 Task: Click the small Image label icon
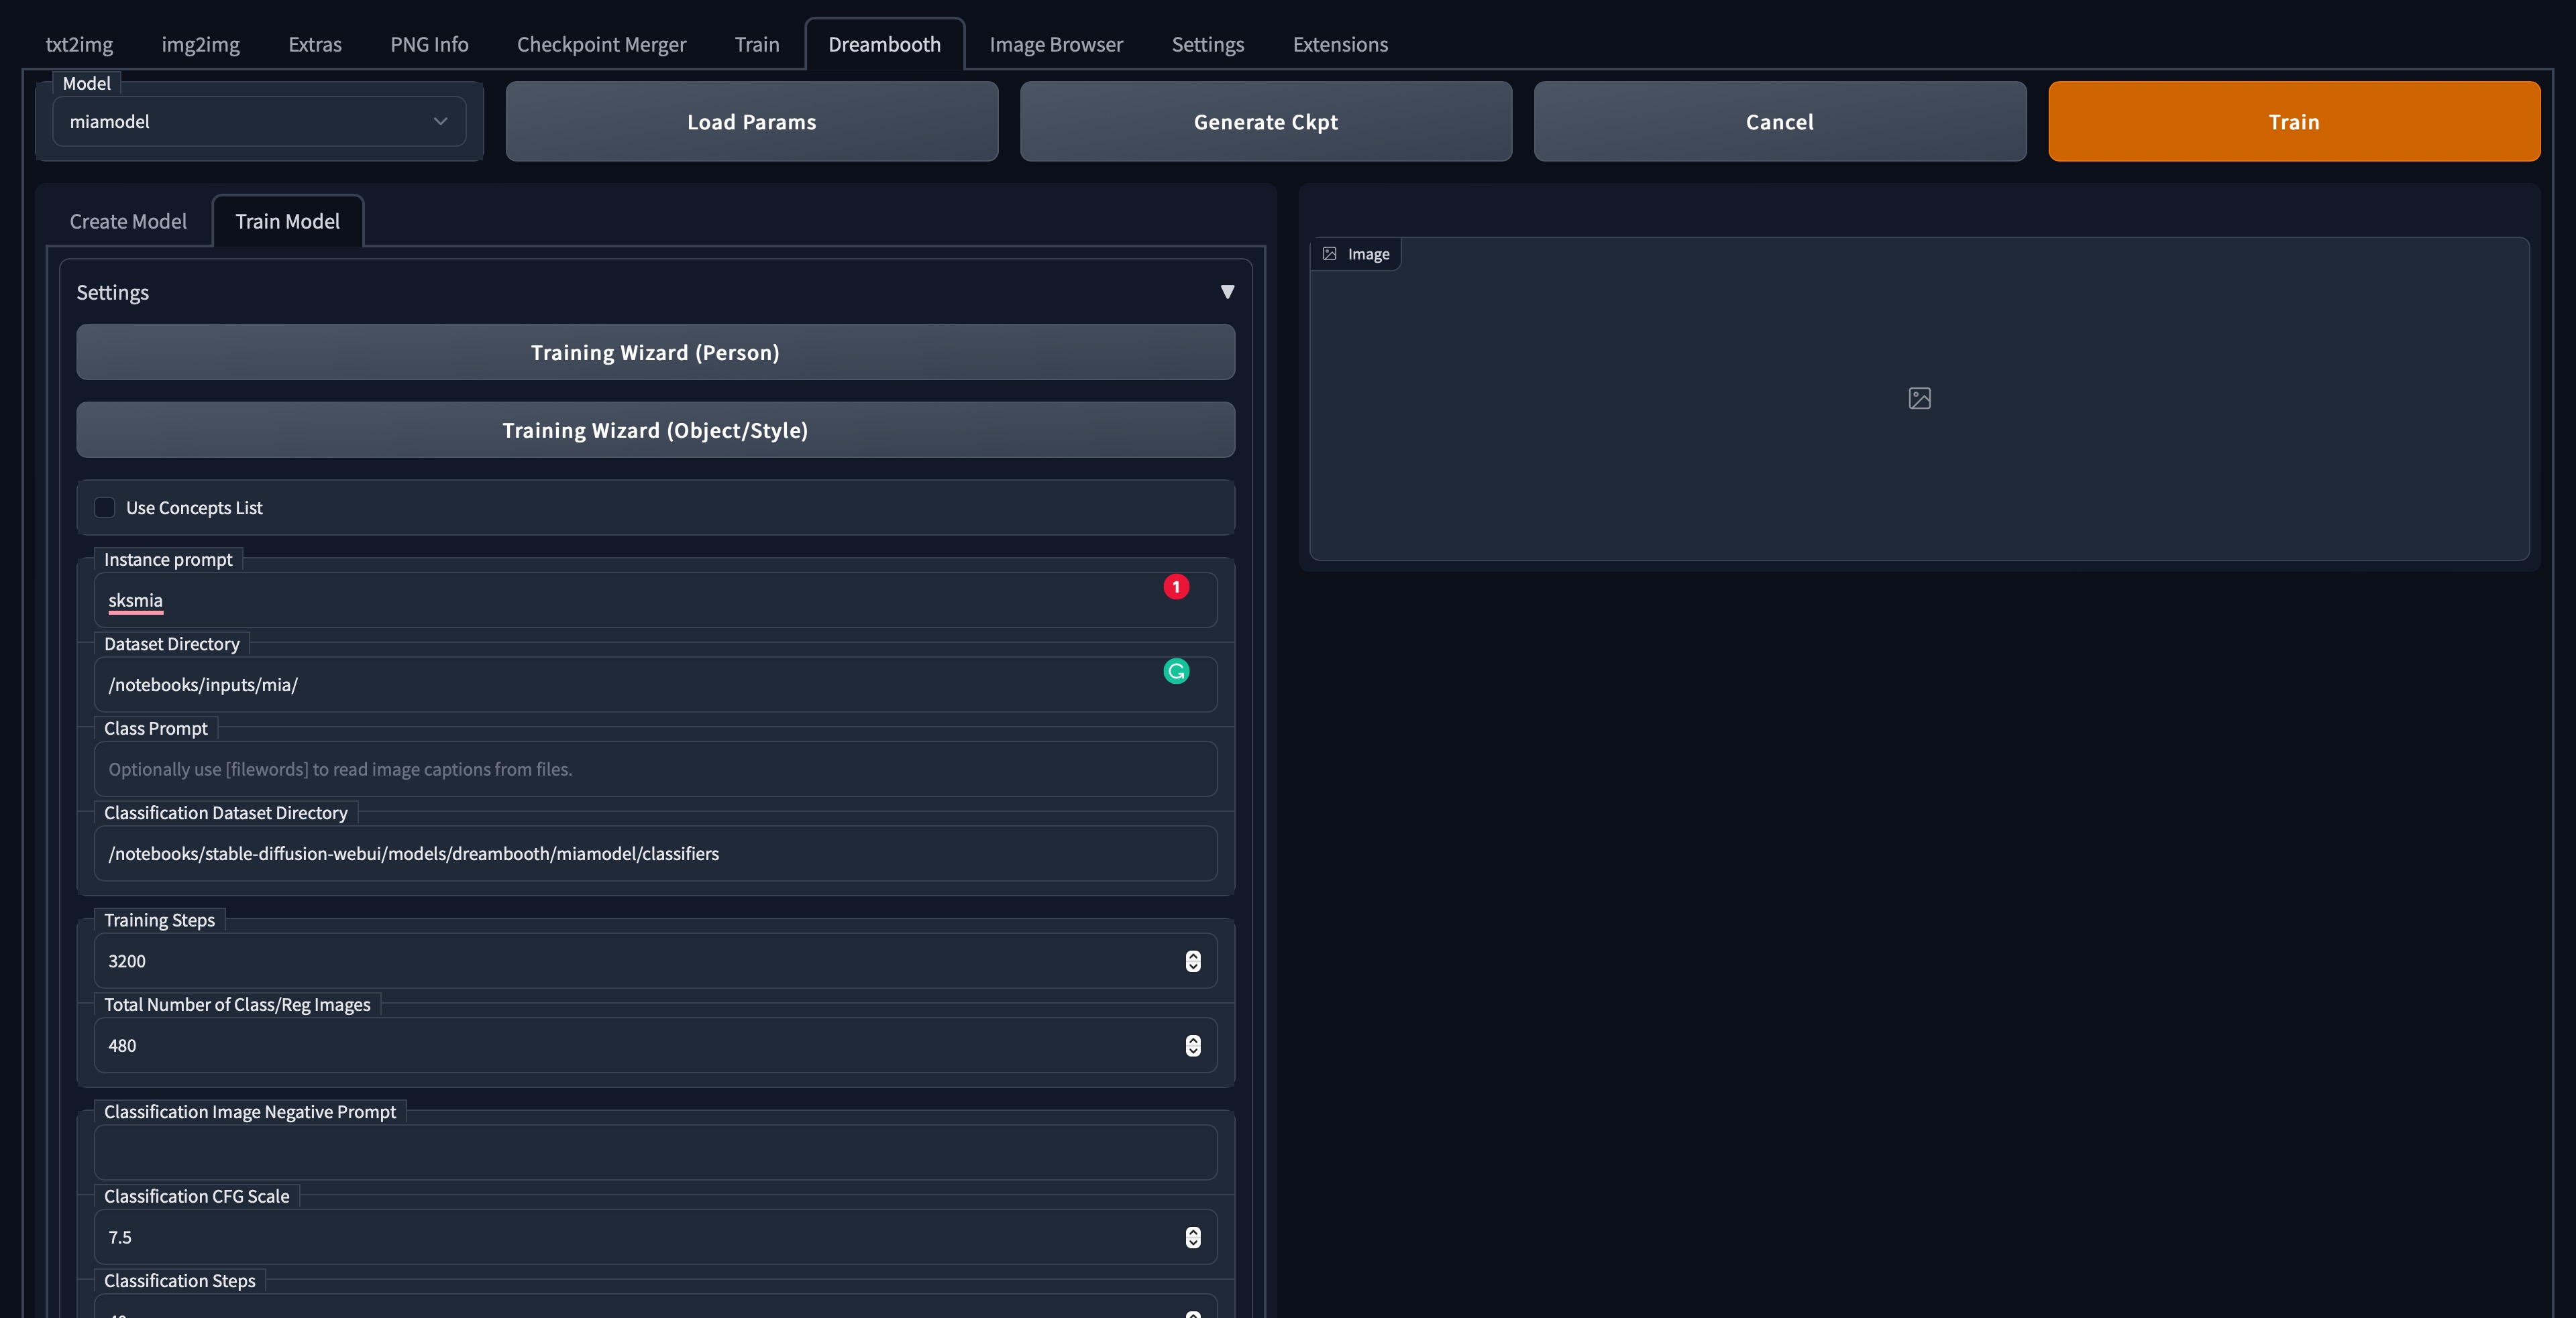click(x=1329, y=254)
